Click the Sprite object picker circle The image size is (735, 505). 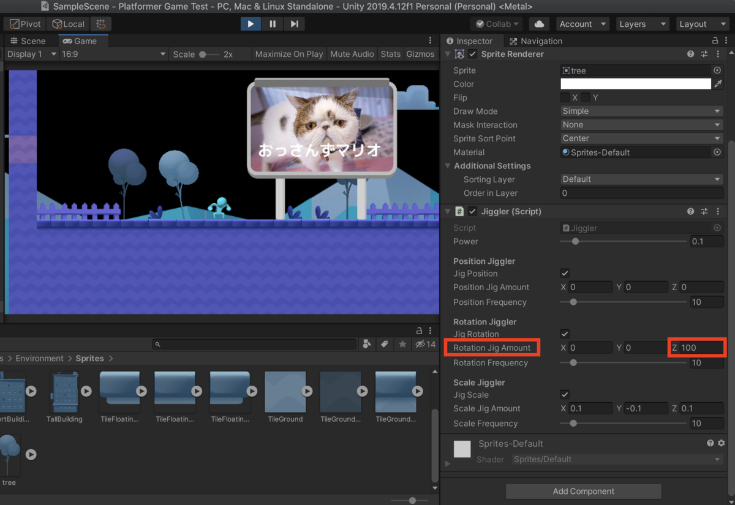[x=717, y=70]
